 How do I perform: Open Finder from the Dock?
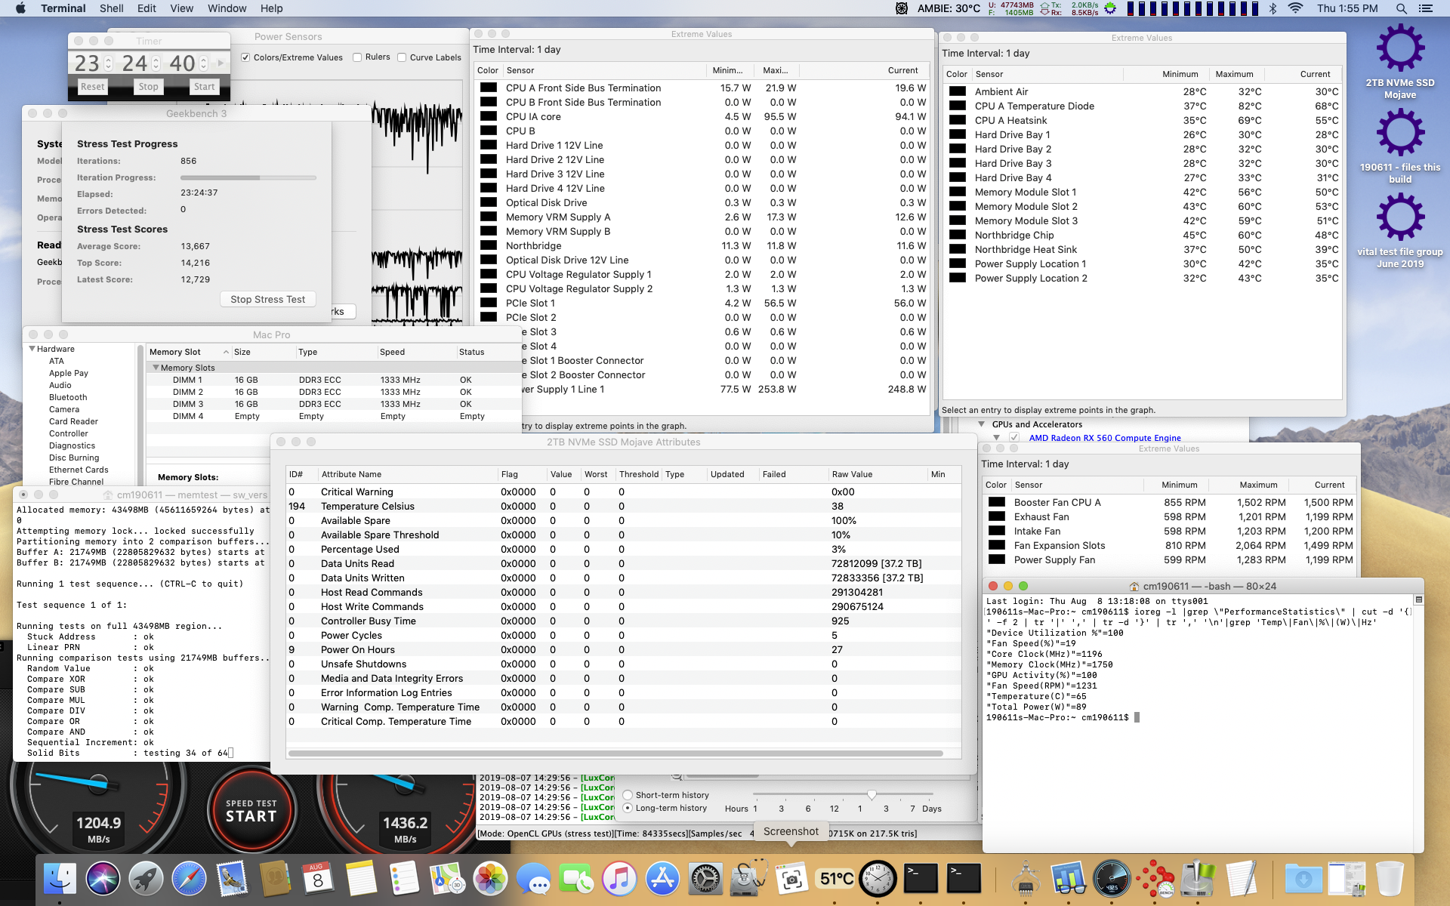[60, 879]
